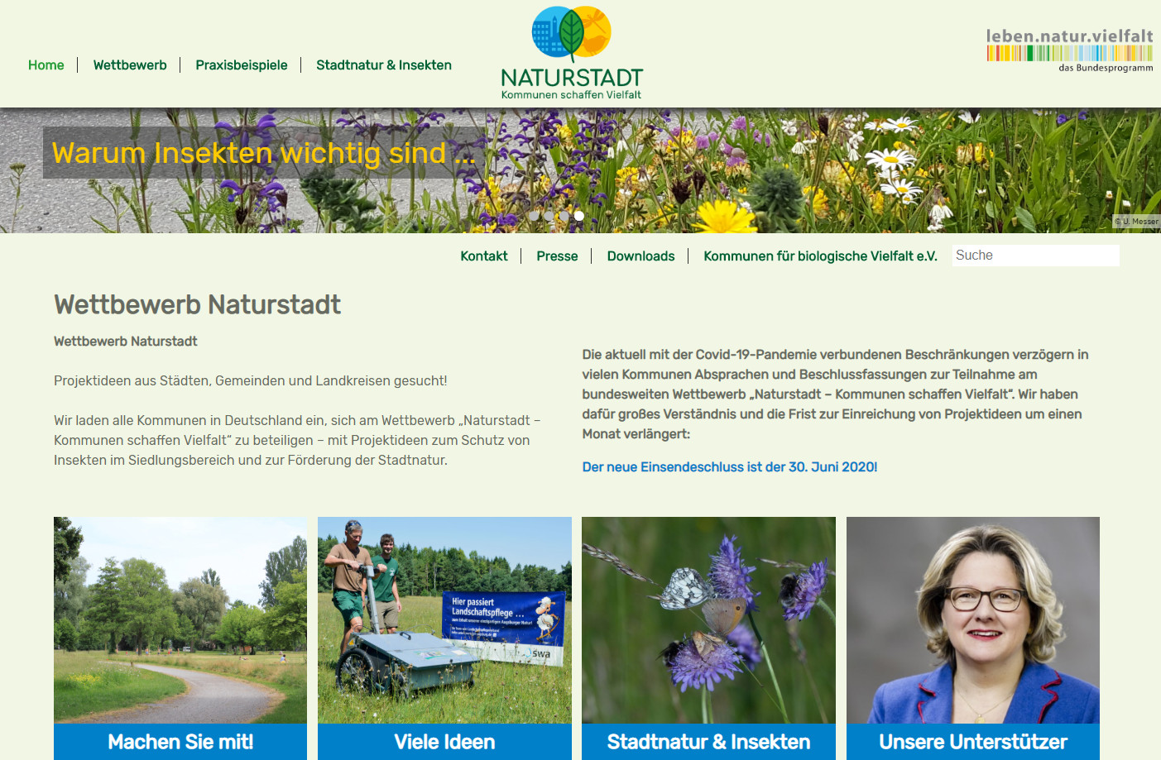Go to the Home menu item
1161x760 pixels.
click(46, 65)
